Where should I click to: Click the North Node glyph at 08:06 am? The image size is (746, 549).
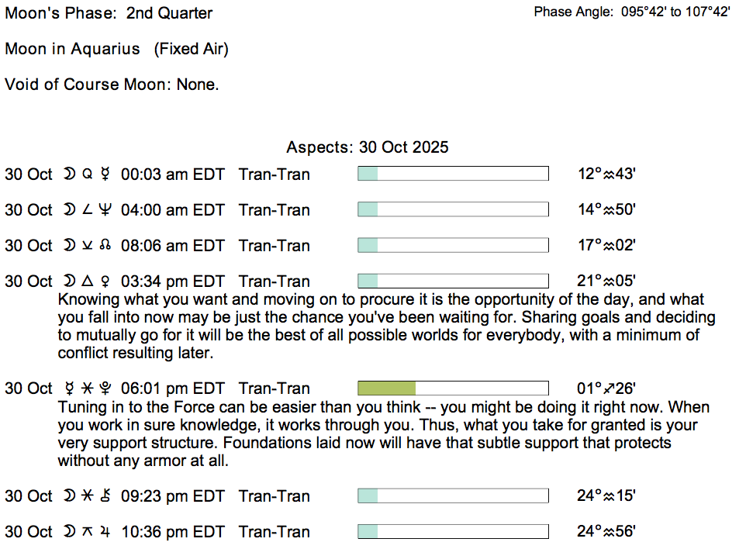click(105, 246)
